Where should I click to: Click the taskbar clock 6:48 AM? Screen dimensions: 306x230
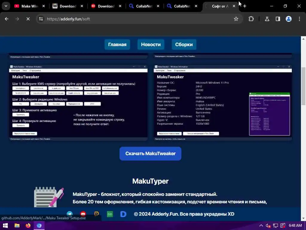point(295,226)
